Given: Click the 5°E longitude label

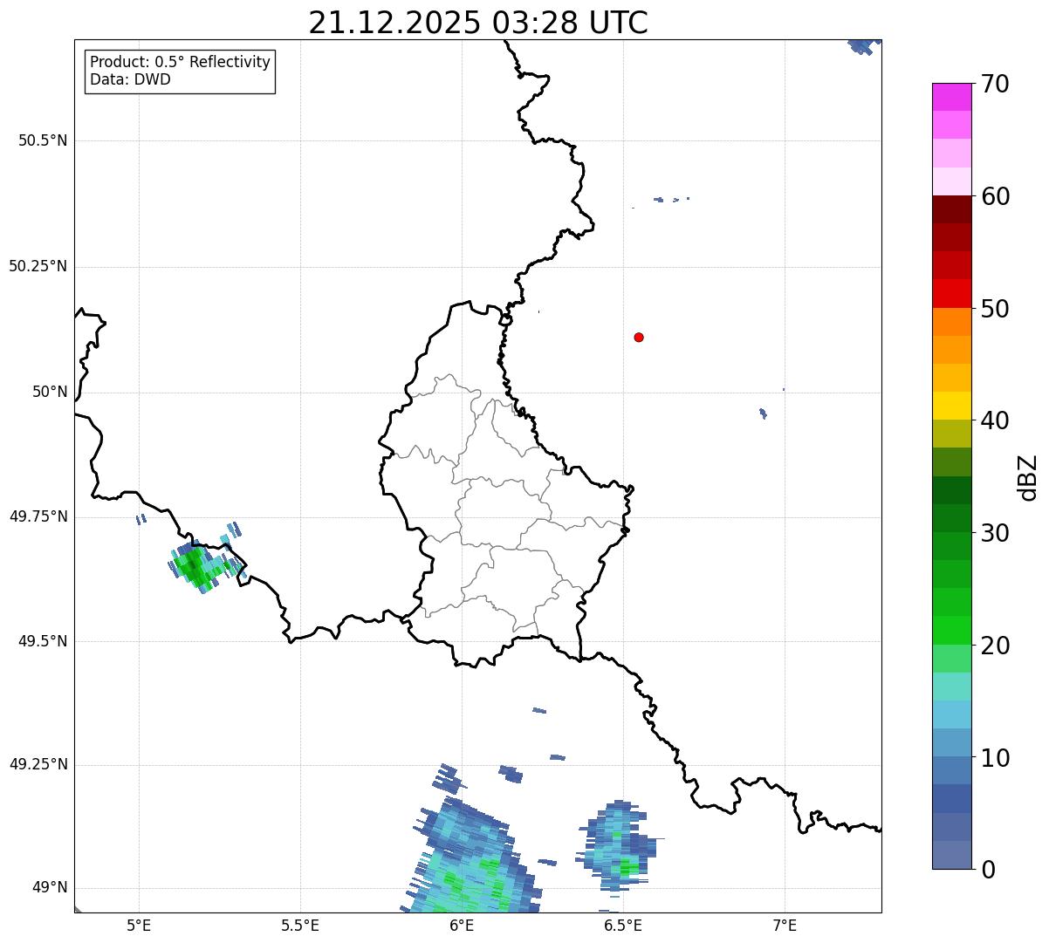Looking at the screenshot, I should (139, 925).
